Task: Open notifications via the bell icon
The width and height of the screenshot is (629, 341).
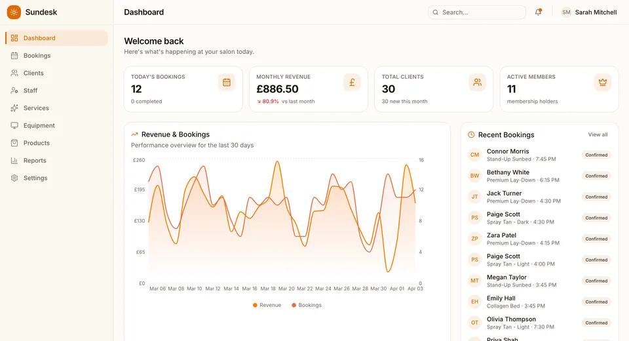Action: click(x=539, y=12)
